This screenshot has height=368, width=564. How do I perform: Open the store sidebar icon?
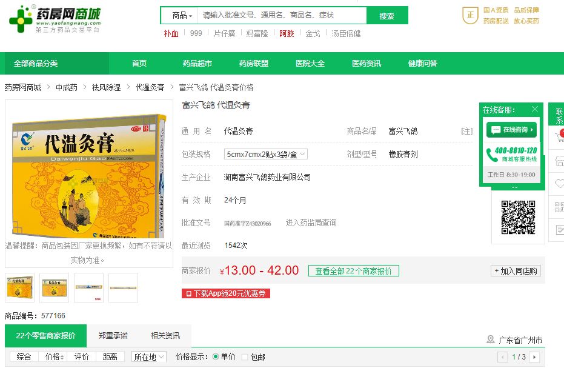click(x=559, y=161)
